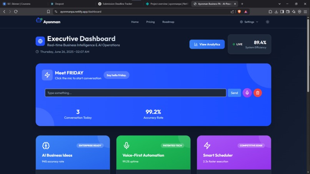Click the lightning icon on Smart Scheduler card
The height and width of the screenshot is (174, 310).
[207, 146]
